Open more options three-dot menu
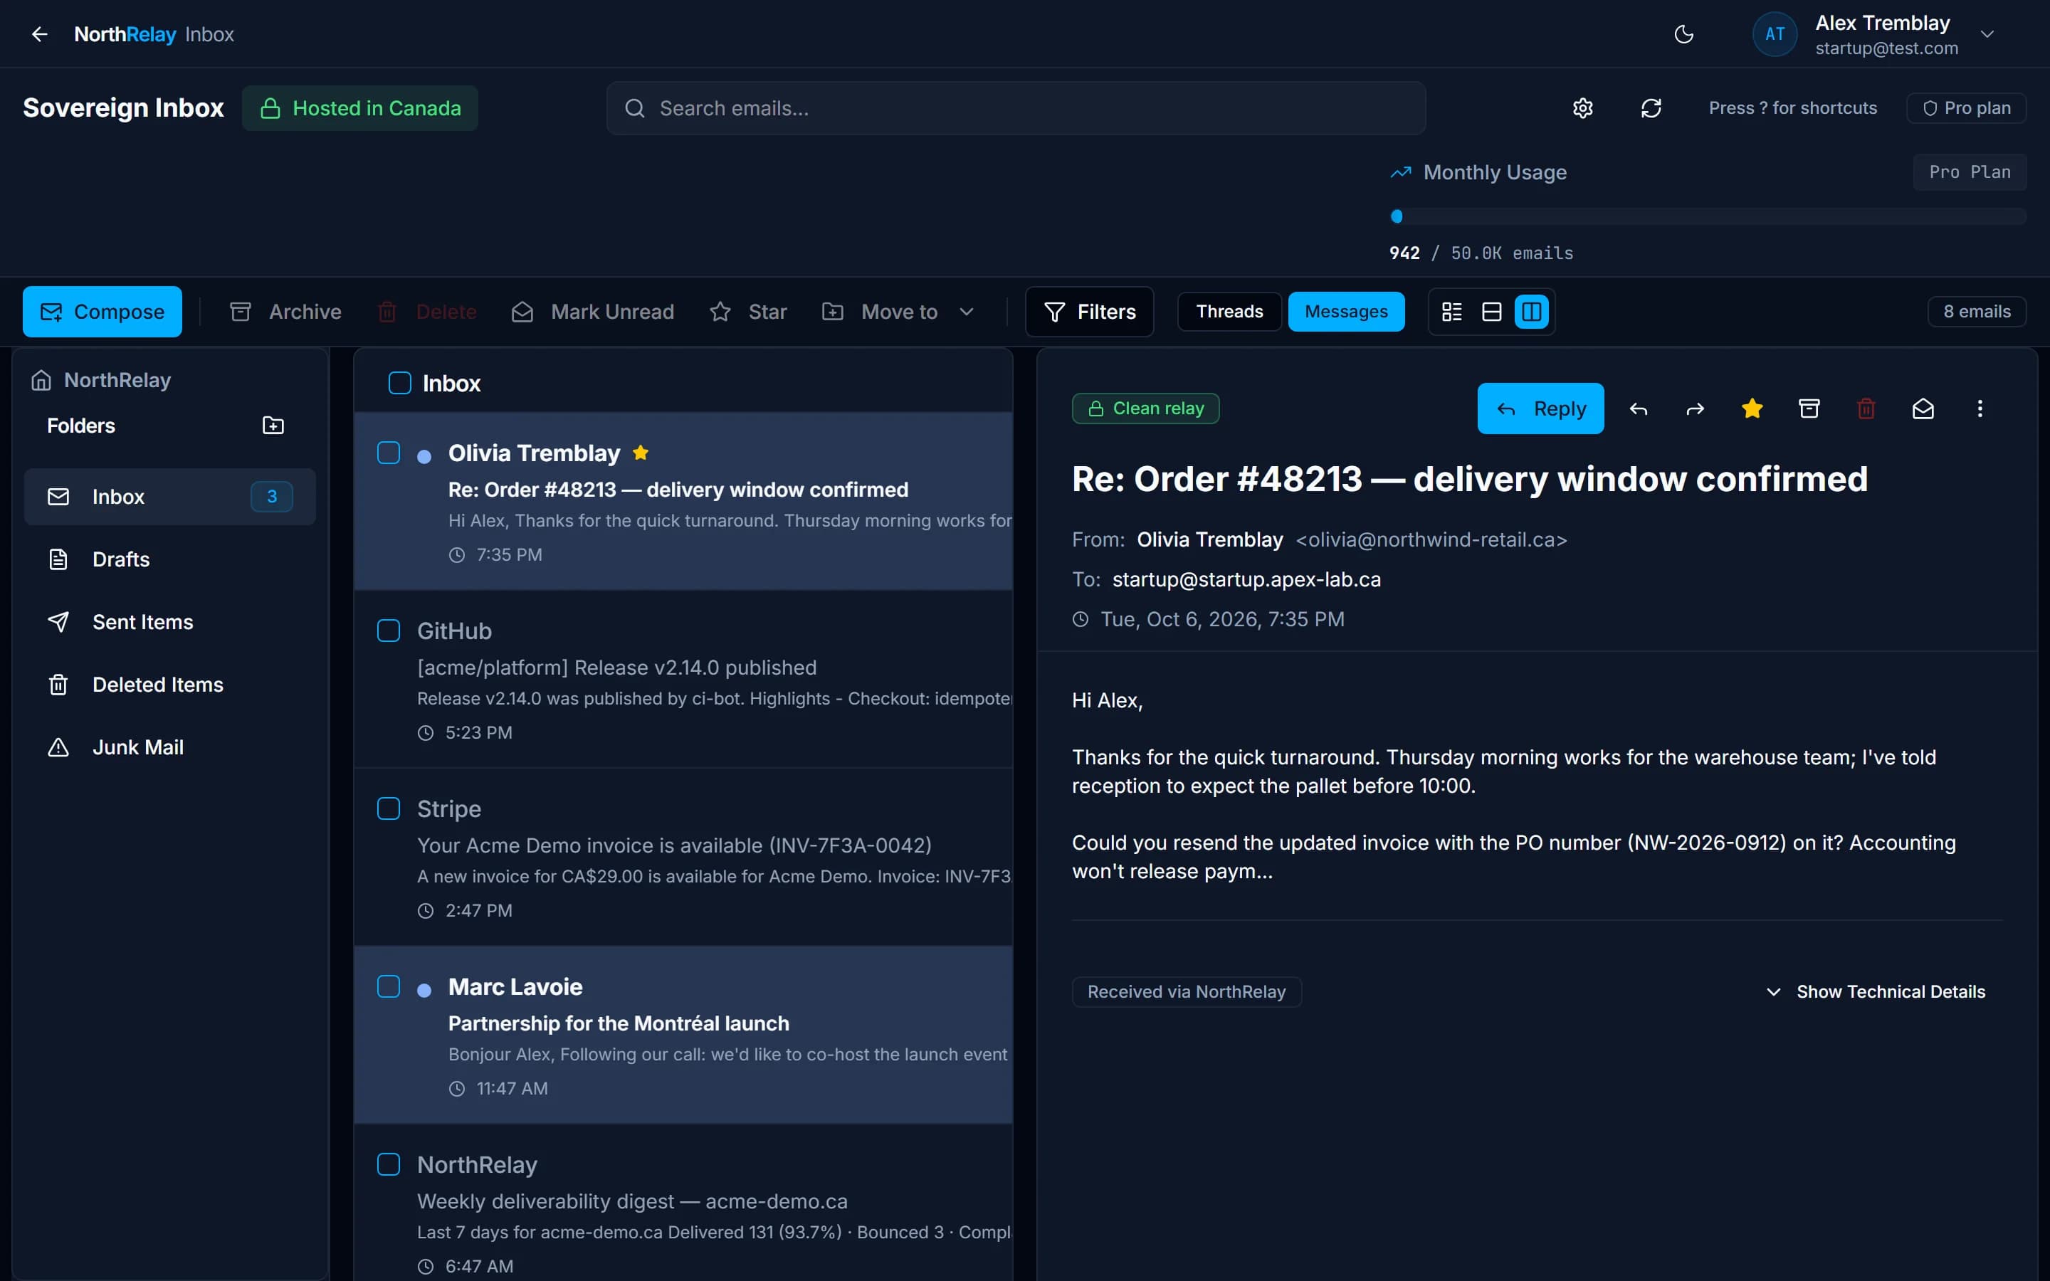 [x=1980, y=409]
